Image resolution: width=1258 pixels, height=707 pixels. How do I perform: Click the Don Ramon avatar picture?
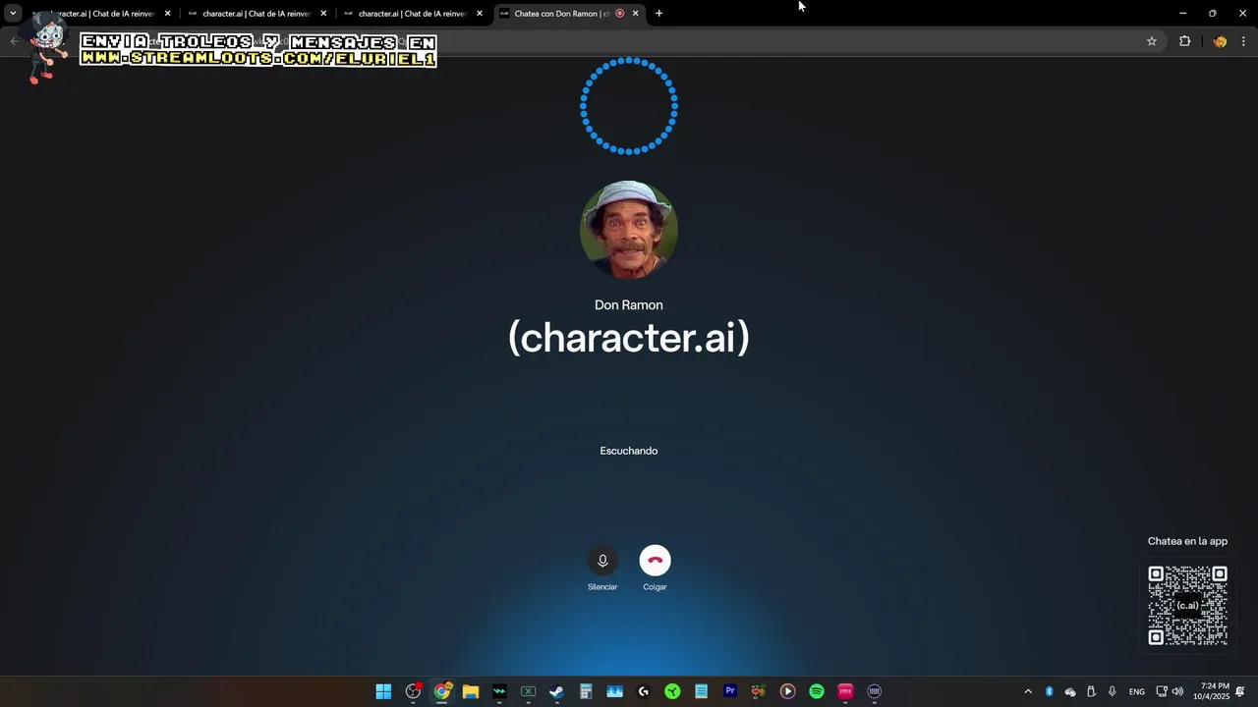pyautogui.click(x=629, y=230)
